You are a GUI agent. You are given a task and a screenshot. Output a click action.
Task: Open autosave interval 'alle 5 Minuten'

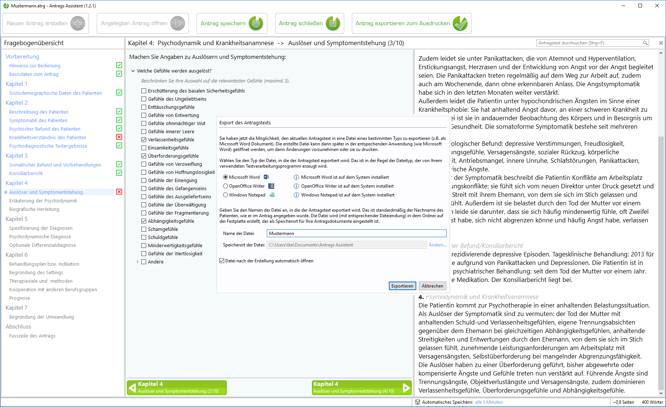[489, 402]
